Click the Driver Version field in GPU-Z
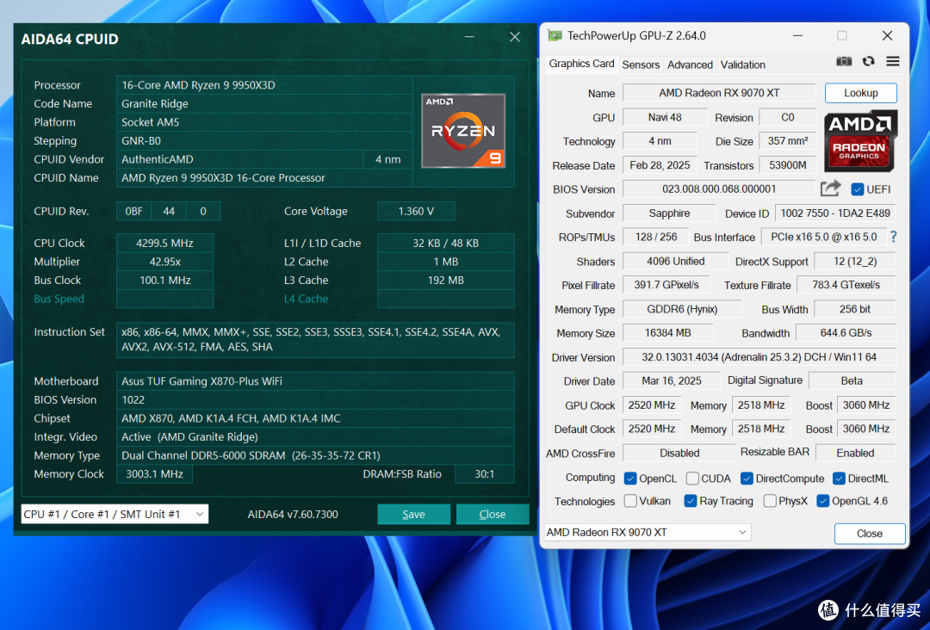This screenshot has height=630, width=930. [x=759, y=357]
